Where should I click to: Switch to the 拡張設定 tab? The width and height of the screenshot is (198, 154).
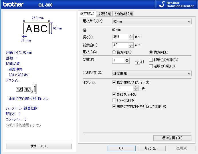(x=104, y=14)
